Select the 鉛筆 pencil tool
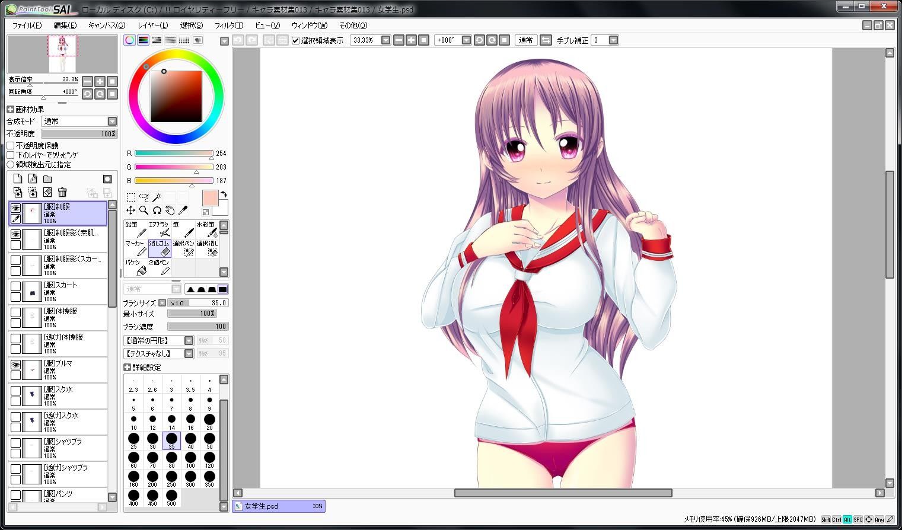Viewport: 902px width, 530px height. [135, 230]
